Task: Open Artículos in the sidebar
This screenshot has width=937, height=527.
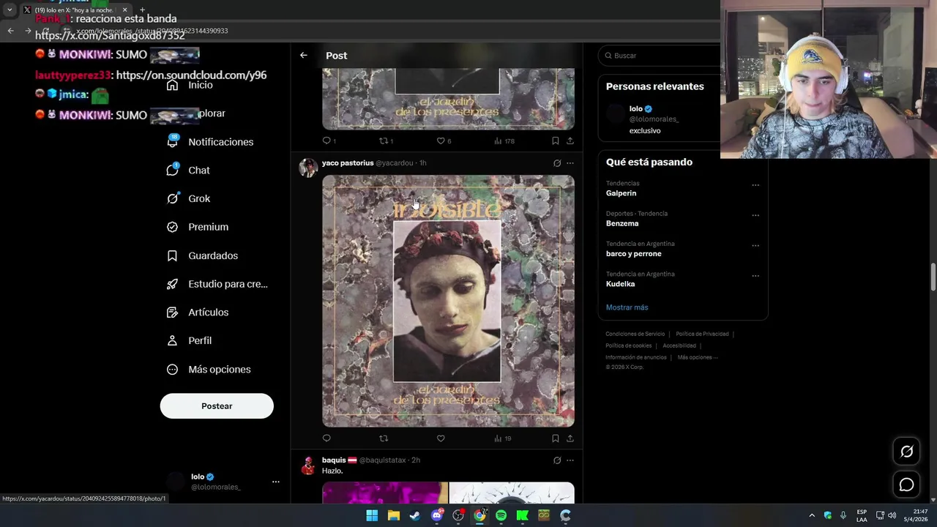Action: click(198, 313)
